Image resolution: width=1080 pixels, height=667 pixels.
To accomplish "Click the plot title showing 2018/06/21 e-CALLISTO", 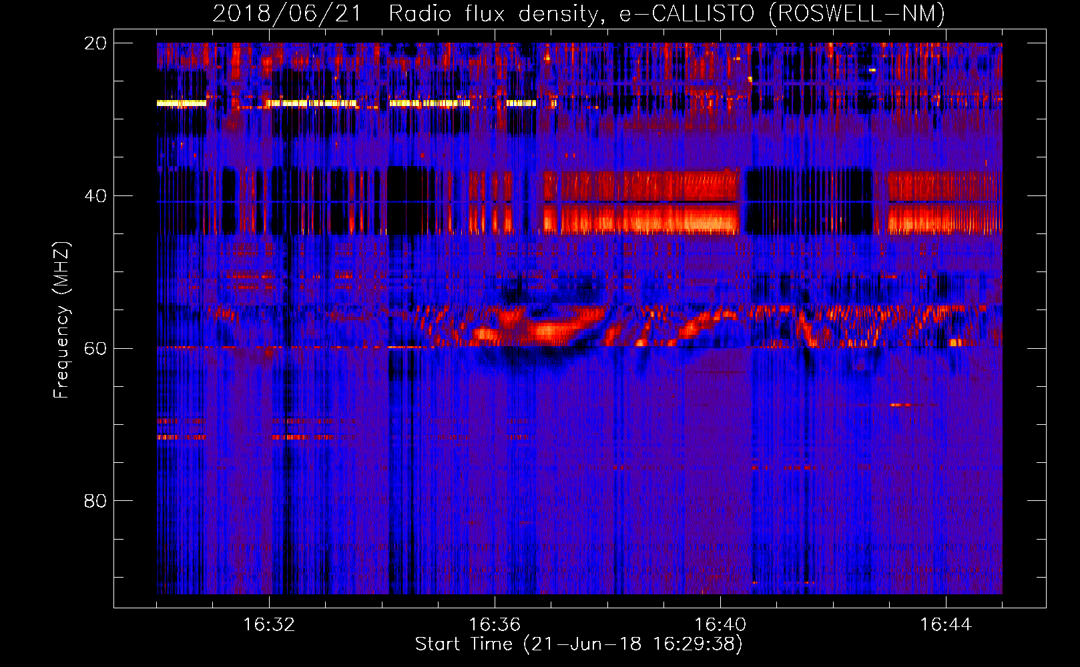I will pyautogui.click(x=579, y=13).
